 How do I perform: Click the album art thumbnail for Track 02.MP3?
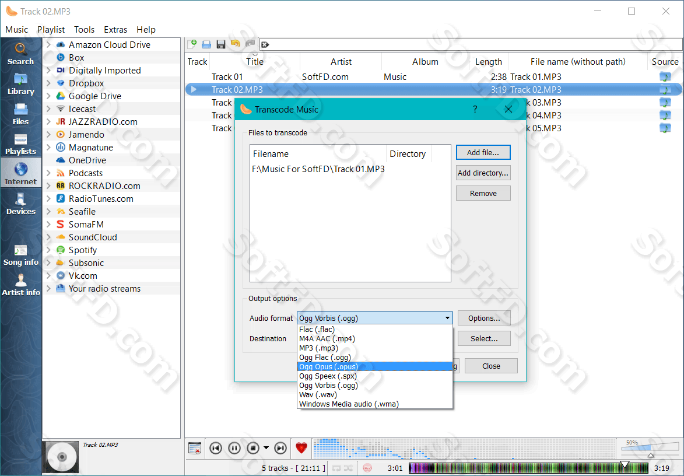click(61, 457)
